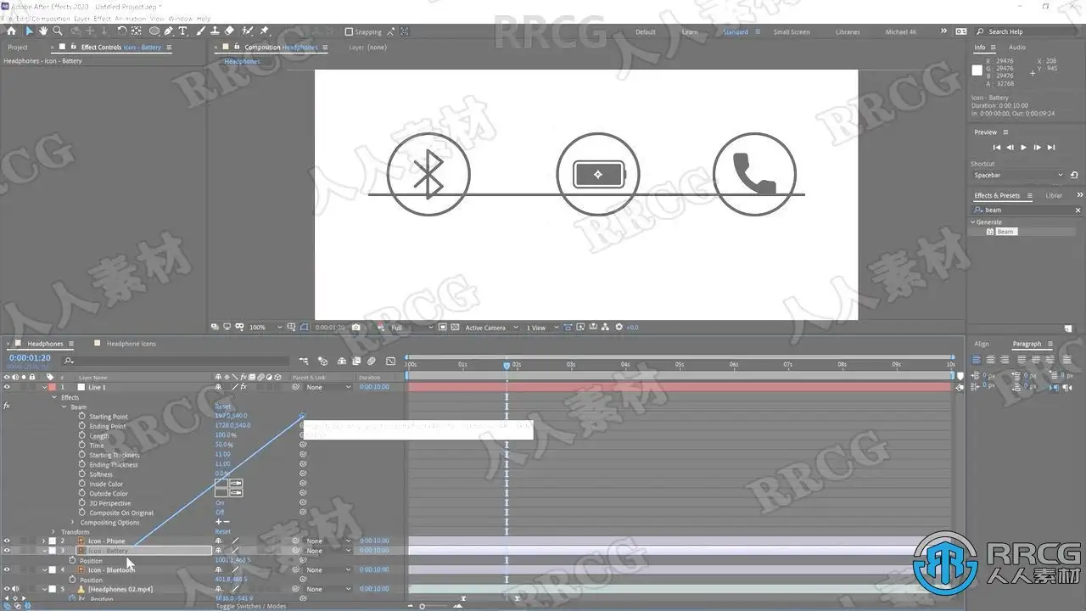Click the snapshot camera icon below viewer
This screenshot has width=1086, height=611.
tap(356, 328)
